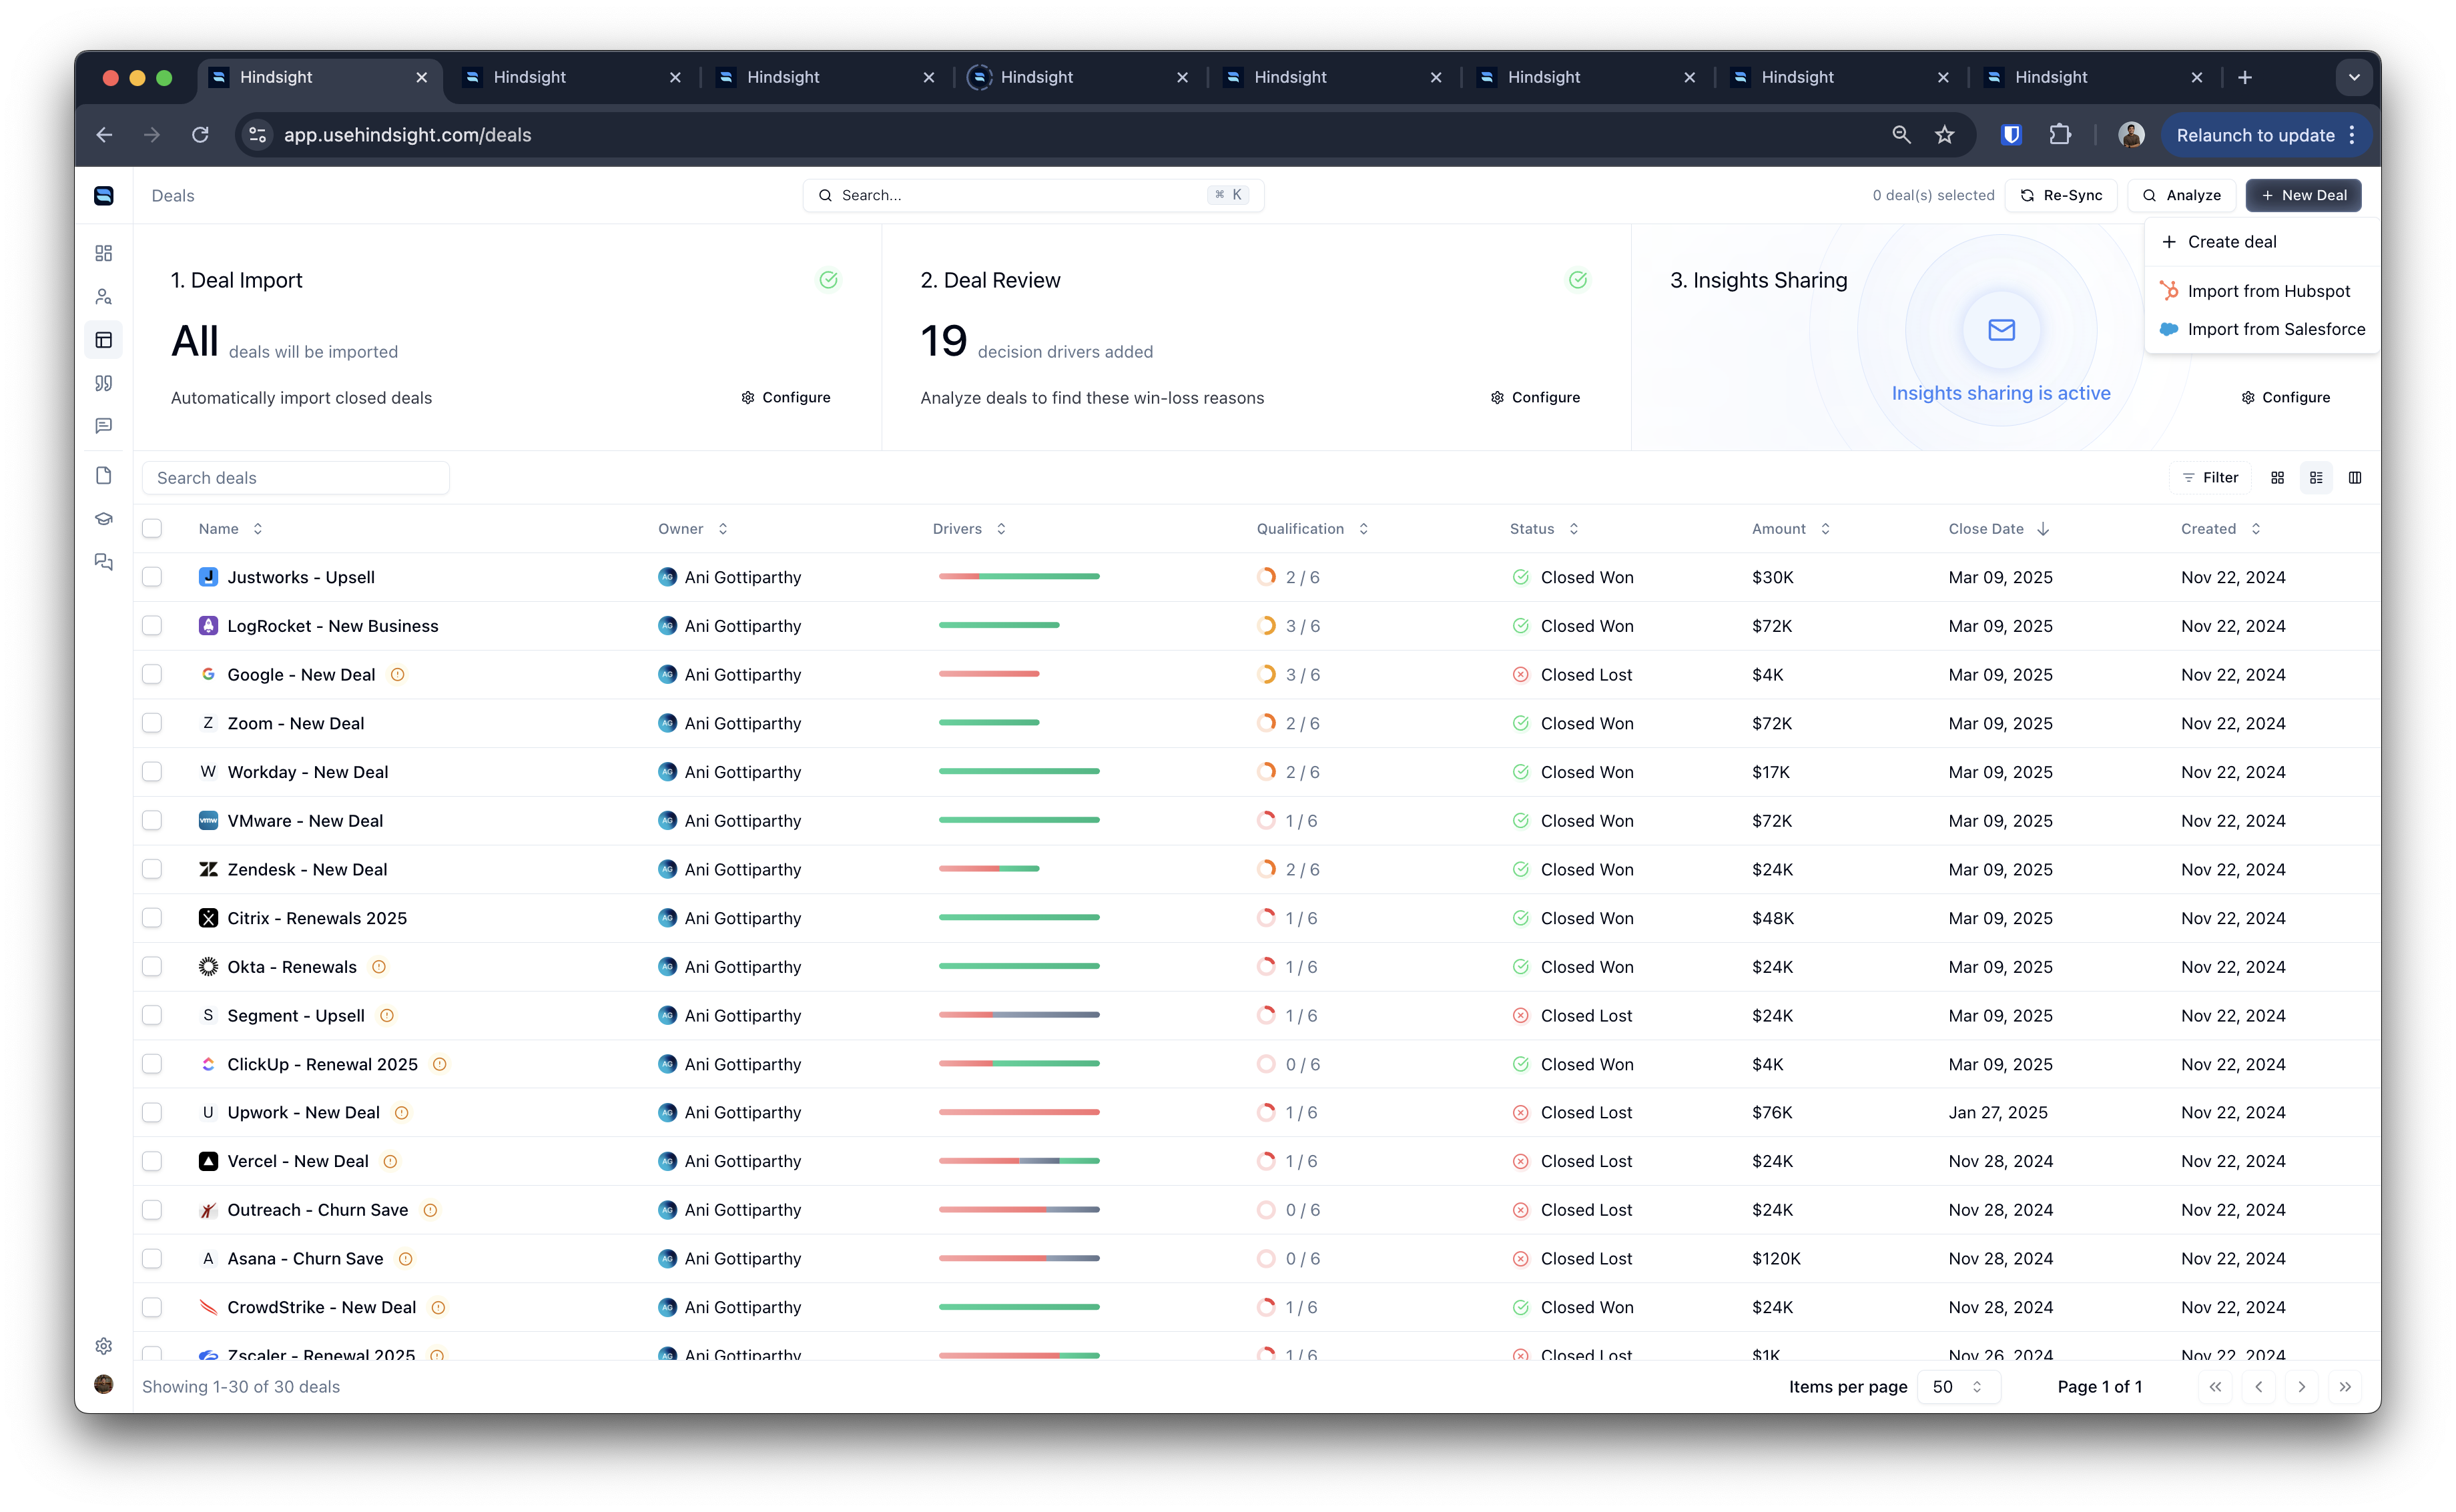The width and height of the screenshot is (2456, 1512).
Task: Open Configure under Deal Import
Action: (x=786, y=397)
